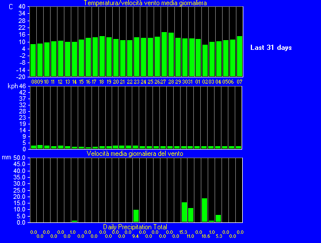Click the 5.3 mm precipitation bar
321x243 pixels.
(x=218, y=218)
